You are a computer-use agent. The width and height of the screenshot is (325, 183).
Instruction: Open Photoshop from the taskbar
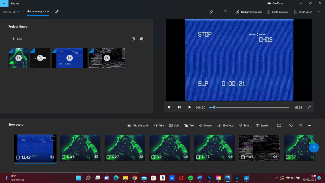209,178
